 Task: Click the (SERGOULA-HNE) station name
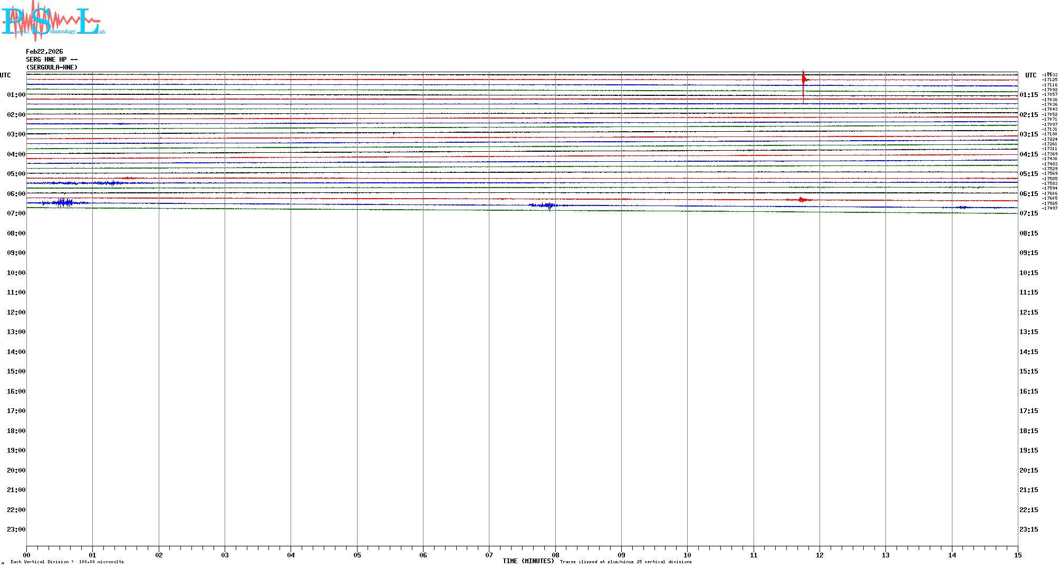(52, 67)
